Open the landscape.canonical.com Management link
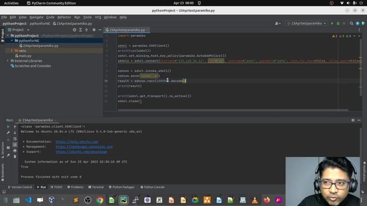367x206 pixels. (x=84, y=147)
